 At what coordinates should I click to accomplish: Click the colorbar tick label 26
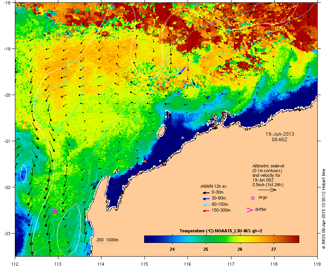(x=240, y=249)
